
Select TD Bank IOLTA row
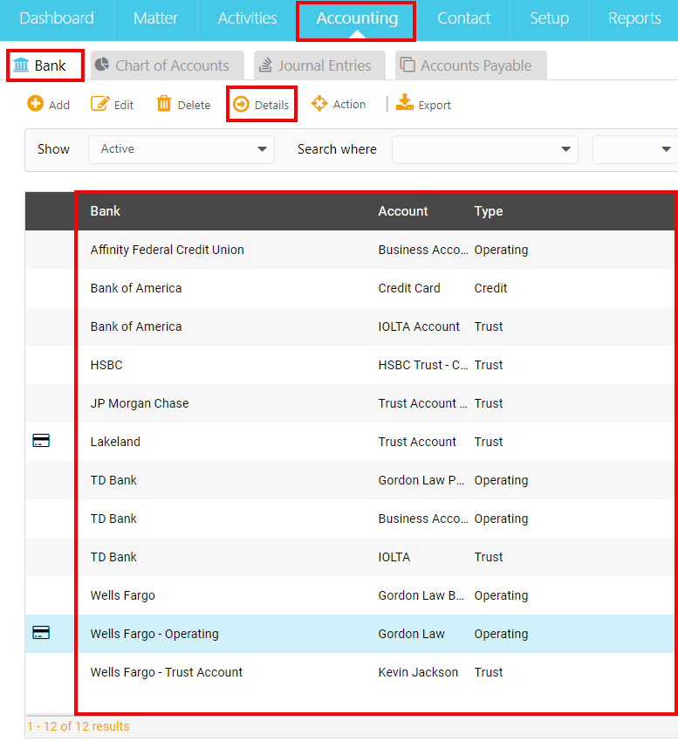click(350, 557)
